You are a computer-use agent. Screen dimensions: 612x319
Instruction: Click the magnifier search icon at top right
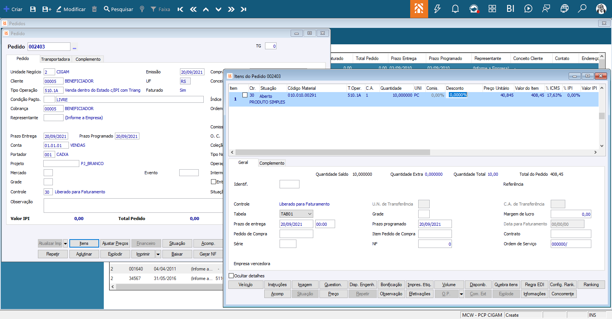(582, 8)
